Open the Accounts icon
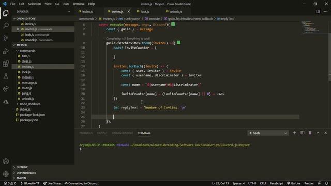 coord(6,161)
